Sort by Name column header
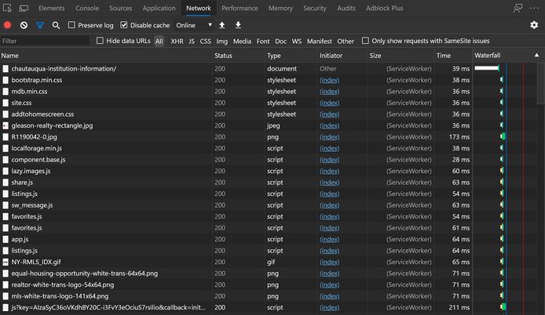The height and width of the screenshot is (315, 545). (9, 56)
